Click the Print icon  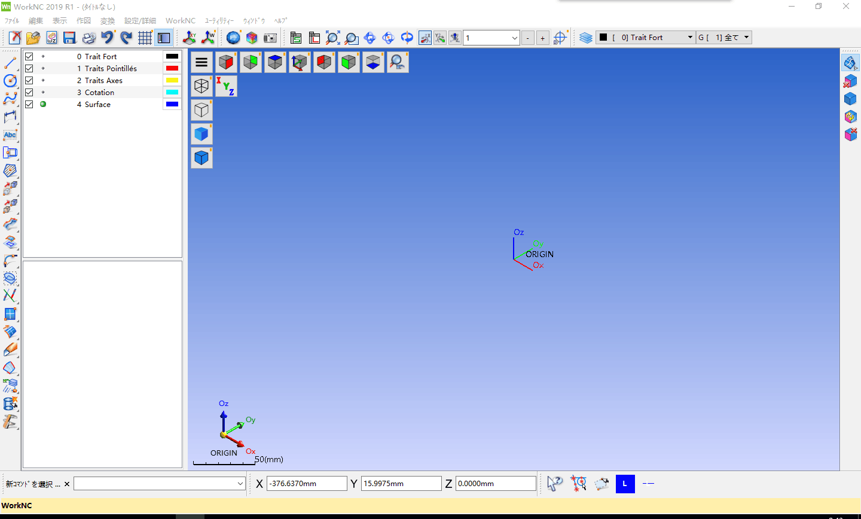click(x=88, y=38)
